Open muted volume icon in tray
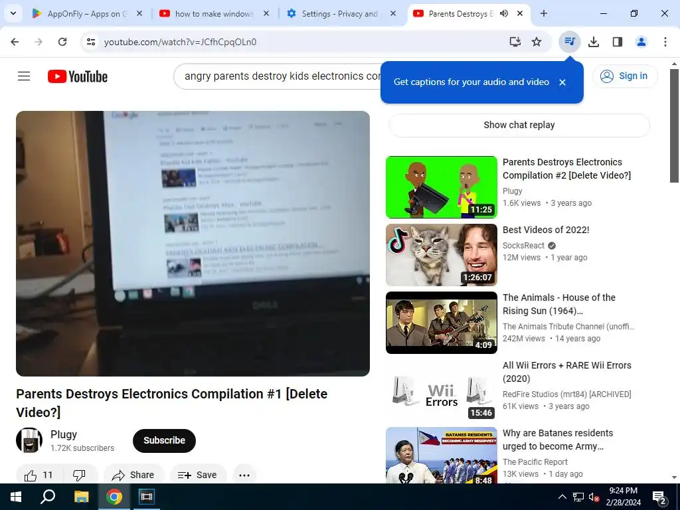680x510 pixels. (x=594, y=497)
